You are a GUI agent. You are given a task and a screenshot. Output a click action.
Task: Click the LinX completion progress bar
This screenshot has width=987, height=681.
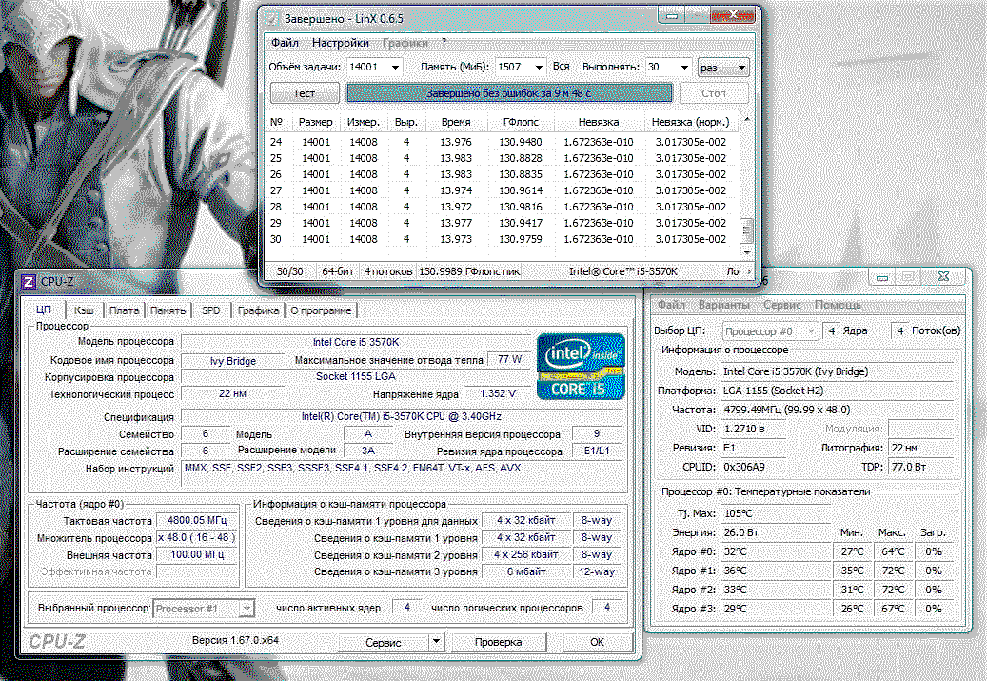point(509,93)
